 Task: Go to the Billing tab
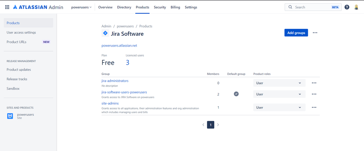click(x=175, y=7)
